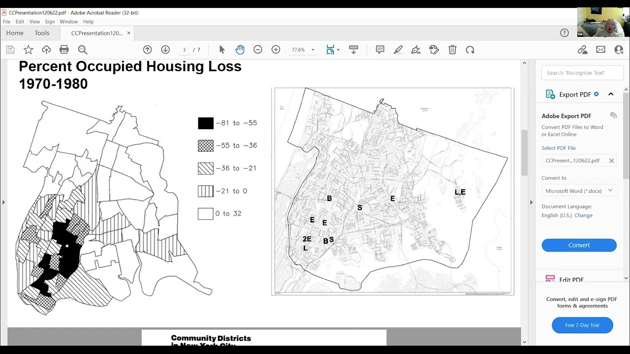Share a link to the file
630x354 pixels.
pos(583,50)
